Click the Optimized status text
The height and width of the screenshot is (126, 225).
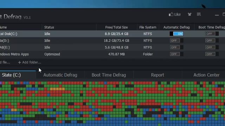coord(52,54)
